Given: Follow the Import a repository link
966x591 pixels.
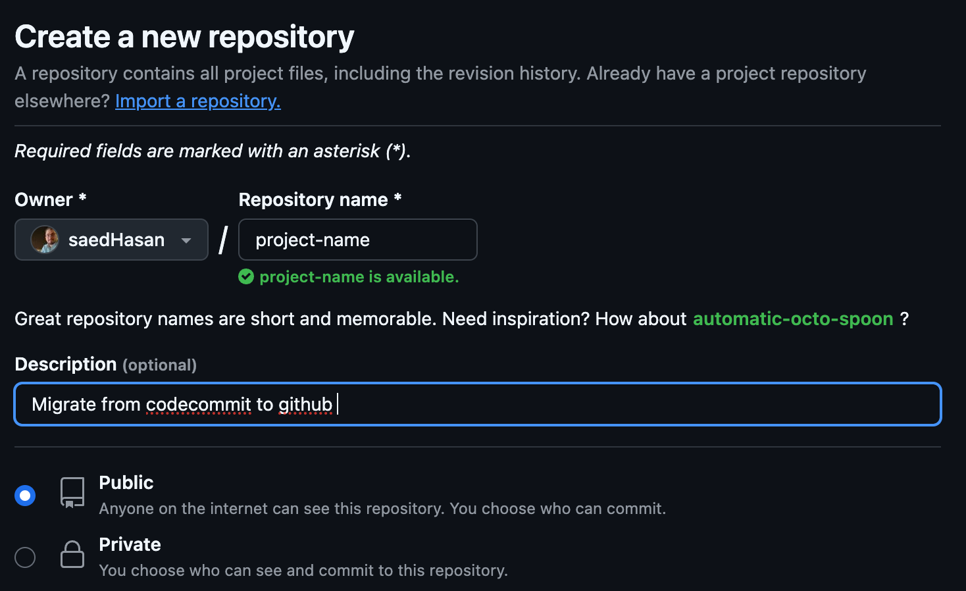Looking at the screenshot, I should pos(198,101).
